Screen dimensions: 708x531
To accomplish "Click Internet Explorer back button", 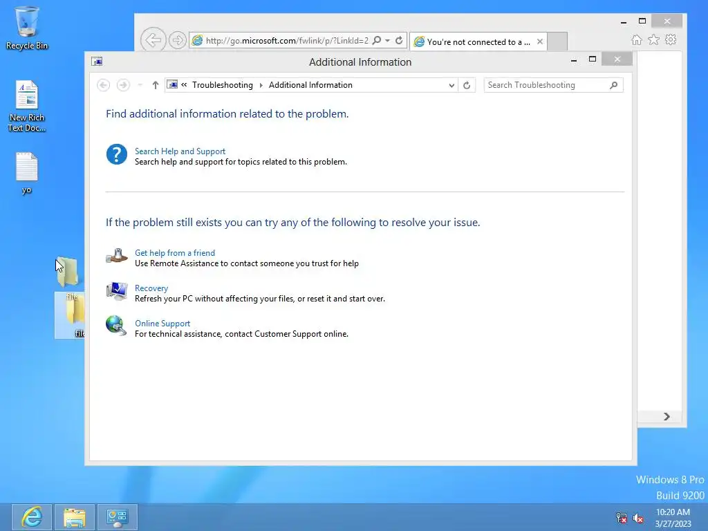I will pos(153,40).
